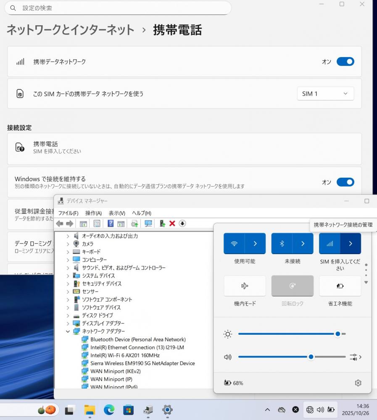Click ネットワークとインターネット breadcrumb link
377x420 pixels.
tap(71, 30)
